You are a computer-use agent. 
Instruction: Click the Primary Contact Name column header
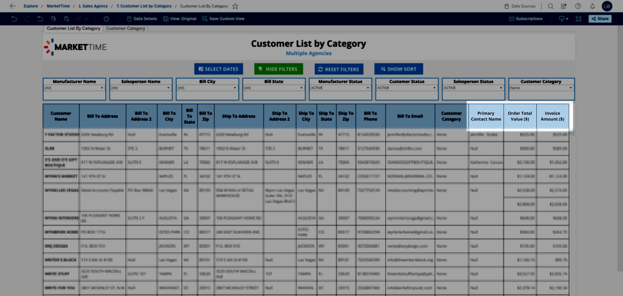(x=486, y=116)
